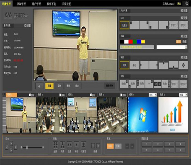Viewport: 191px width, 165px height.
Task: Pan the camera up with the PTZ up arrow
Action: 11,143
